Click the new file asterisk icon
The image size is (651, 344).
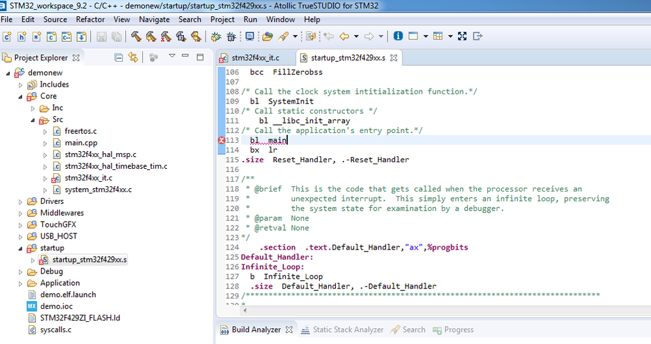coord(37,36)
